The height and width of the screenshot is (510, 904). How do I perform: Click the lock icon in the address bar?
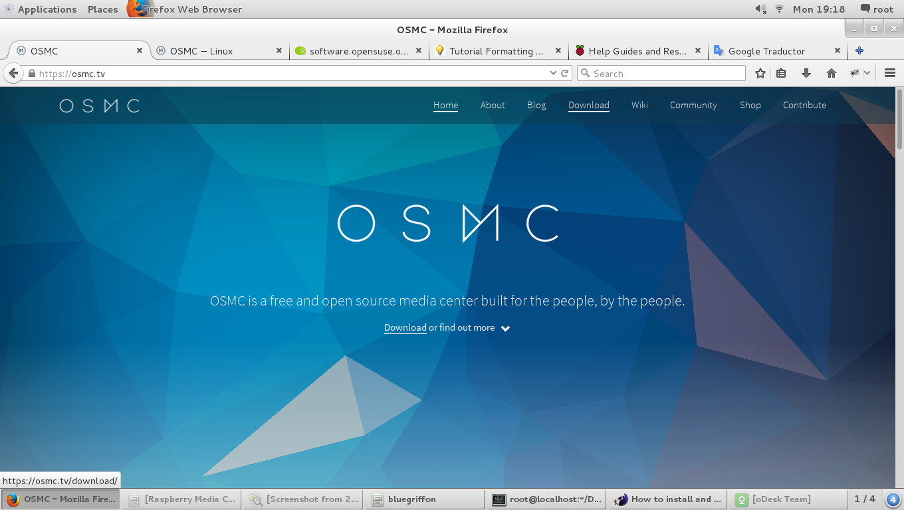31,74
